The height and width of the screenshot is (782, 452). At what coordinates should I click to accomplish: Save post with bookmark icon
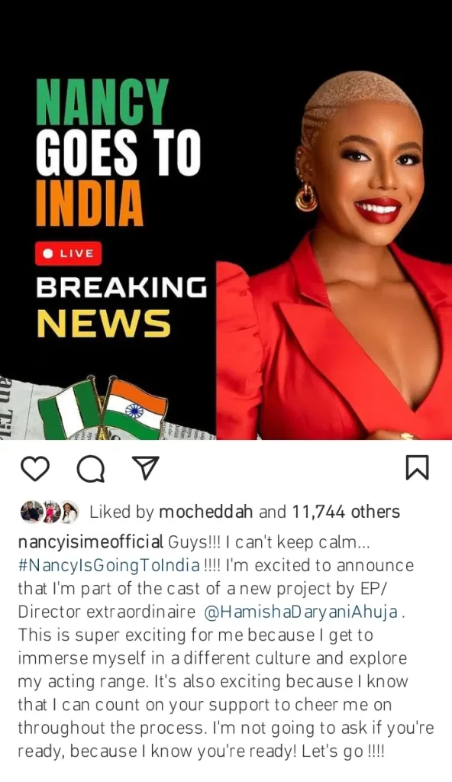[x=417, y=468]
